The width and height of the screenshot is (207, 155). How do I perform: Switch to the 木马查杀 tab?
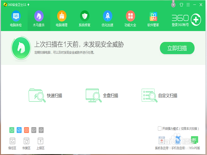click(39, 19)
